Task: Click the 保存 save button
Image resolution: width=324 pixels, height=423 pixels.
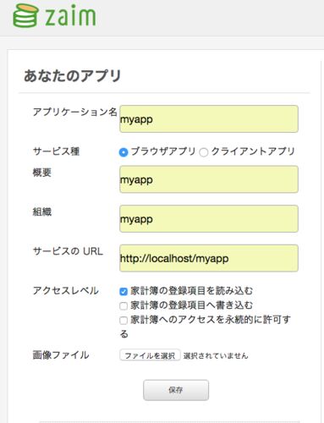Action: point(176,390)
